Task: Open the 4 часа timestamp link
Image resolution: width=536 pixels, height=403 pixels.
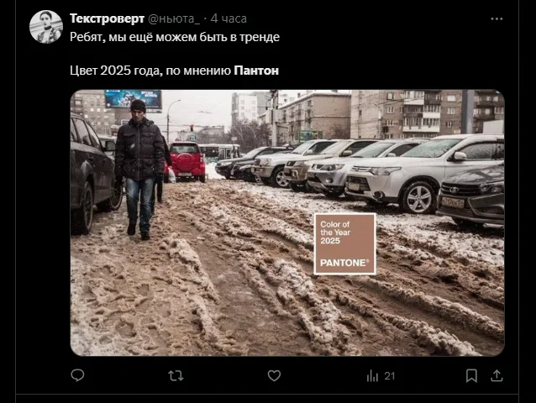Action: click(229, 18)
